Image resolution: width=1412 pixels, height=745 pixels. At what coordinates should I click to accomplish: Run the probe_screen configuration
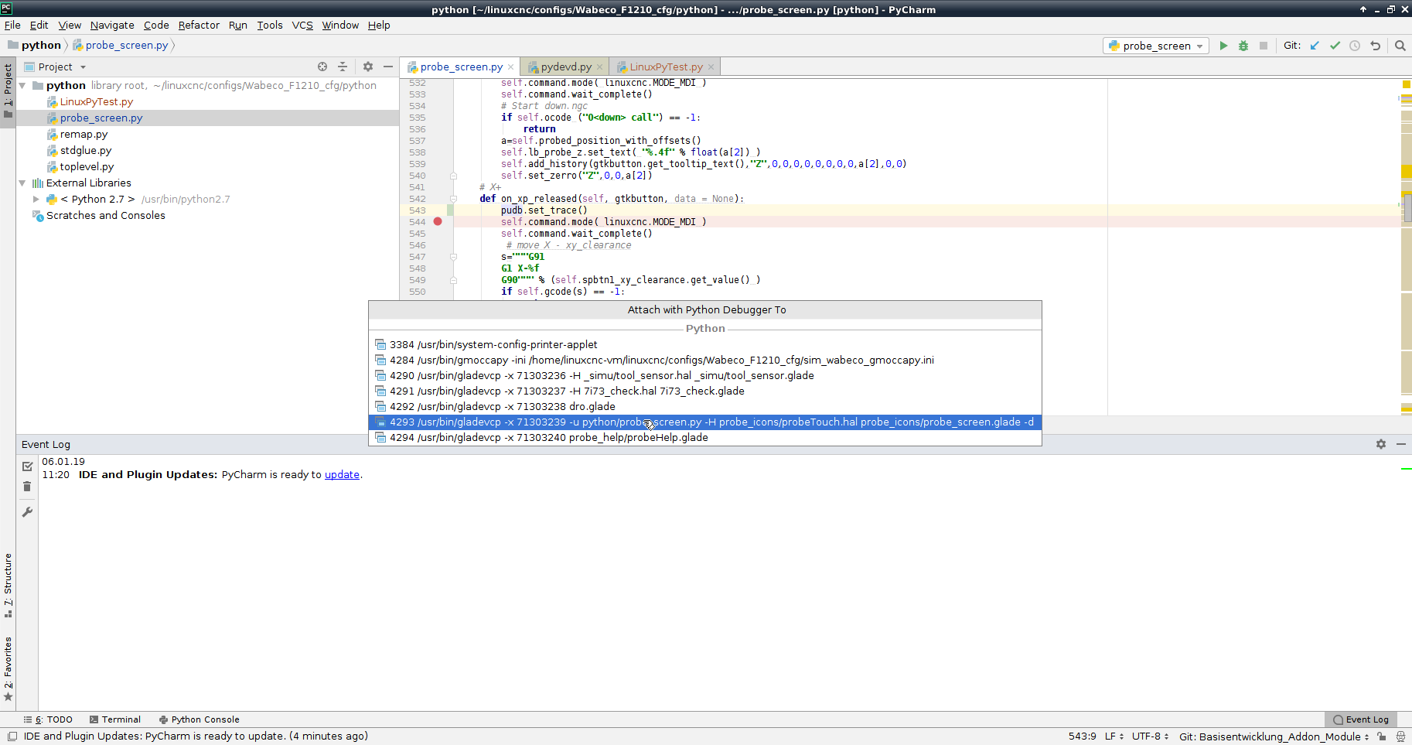[x=1223, y=46]
